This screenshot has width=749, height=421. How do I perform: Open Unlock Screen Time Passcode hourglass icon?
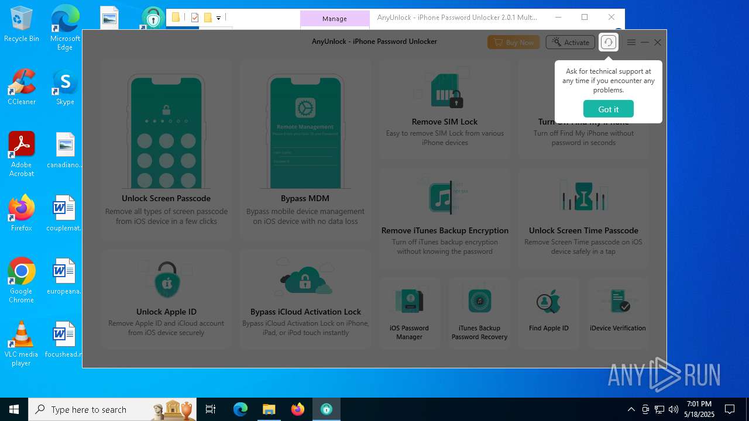click(583, 196)
